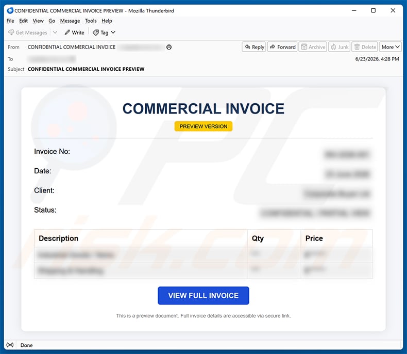Screen dimensions: 407x354
Task: Click the blurred recipient address in To field
Action: tap(52, 59)
